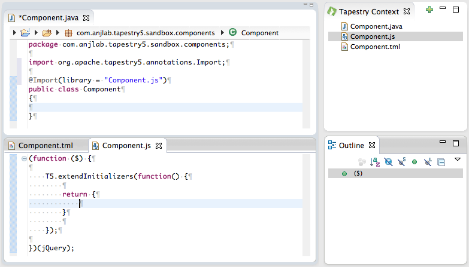Maximize the Java editor area

coord(311,5)
